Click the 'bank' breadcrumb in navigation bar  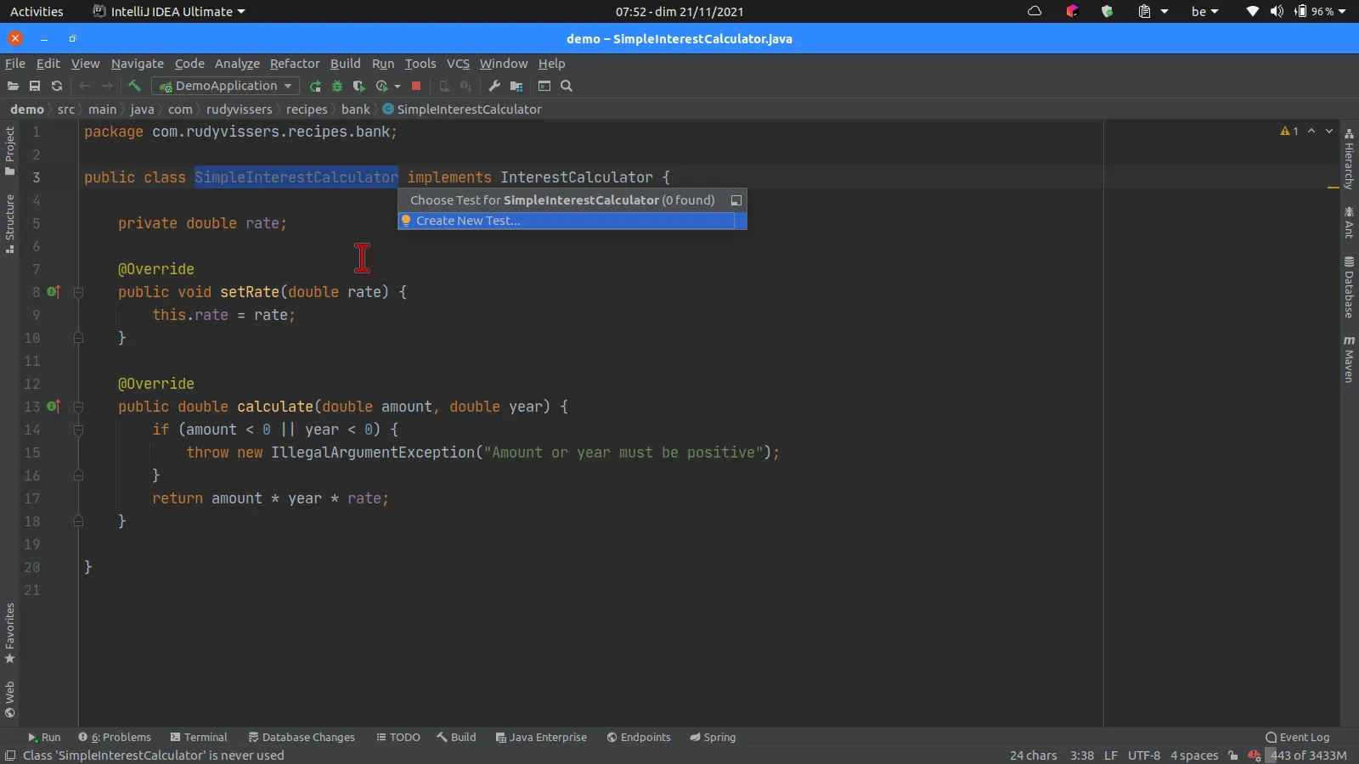[x=355, y=110]
